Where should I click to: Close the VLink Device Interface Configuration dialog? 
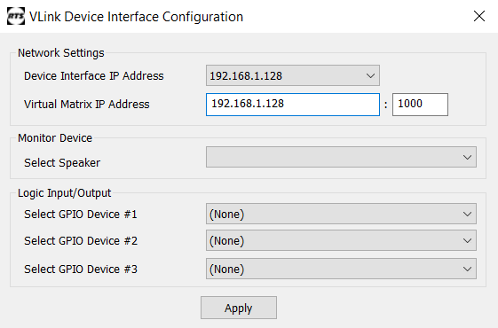click(479, 16)
